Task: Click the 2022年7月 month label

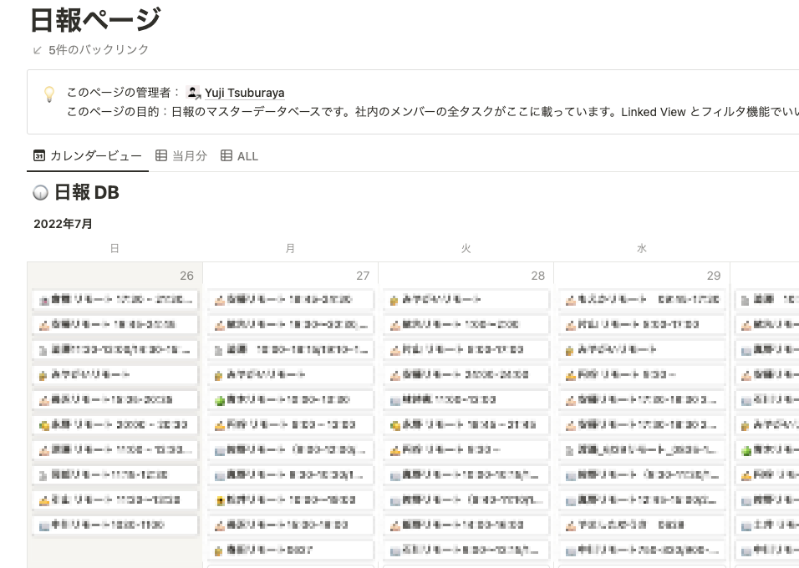Action: coord(63,224)
